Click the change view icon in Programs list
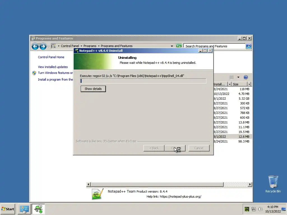 click(231, 77)
